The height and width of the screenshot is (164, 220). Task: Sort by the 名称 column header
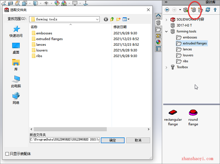pyautogui.click(x=71, y=27)
